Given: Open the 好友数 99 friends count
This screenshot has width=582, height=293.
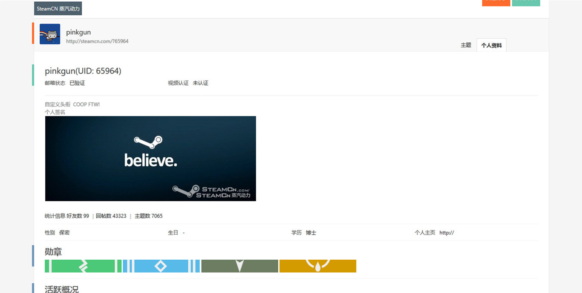Looking at the screenshot, I should click(x=78, y=216).
